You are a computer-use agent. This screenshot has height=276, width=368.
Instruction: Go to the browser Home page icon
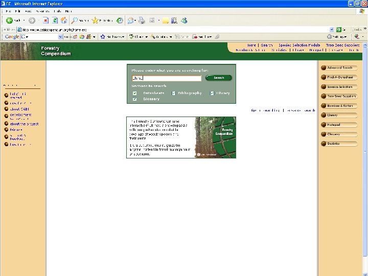coord(64,20)
